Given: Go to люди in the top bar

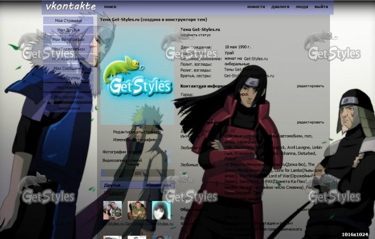Looking at the screenshot, I should click(x=302, y=7).
